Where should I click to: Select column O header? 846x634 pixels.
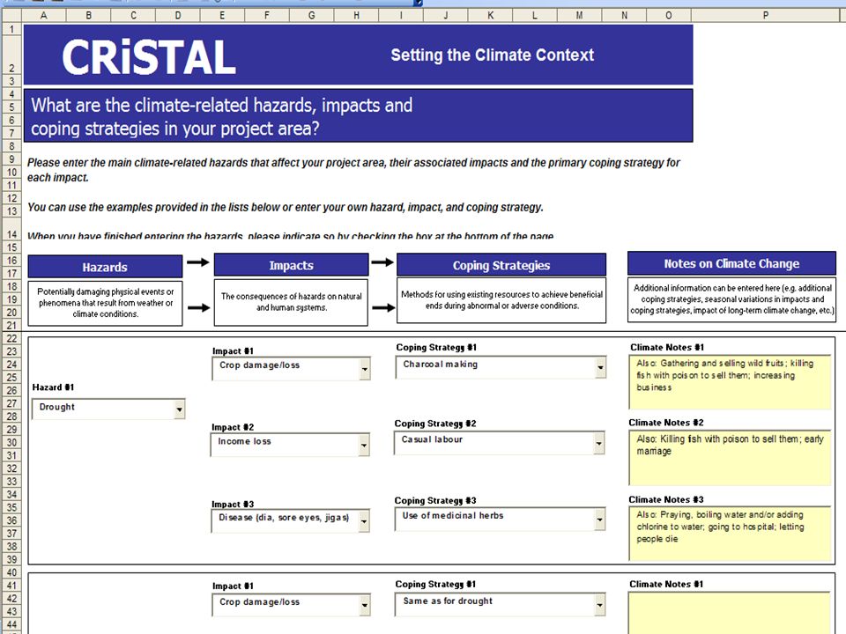669,16
